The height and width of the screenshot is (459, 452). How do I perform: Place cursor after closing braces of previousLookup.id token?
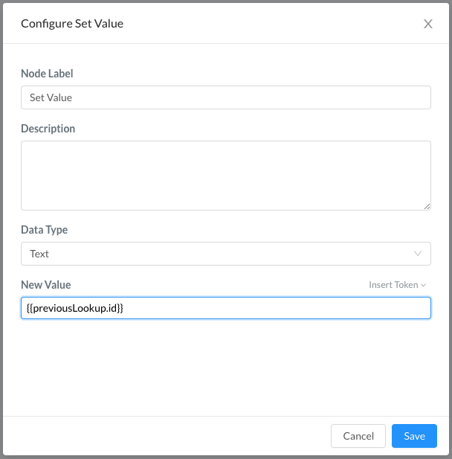124,308
